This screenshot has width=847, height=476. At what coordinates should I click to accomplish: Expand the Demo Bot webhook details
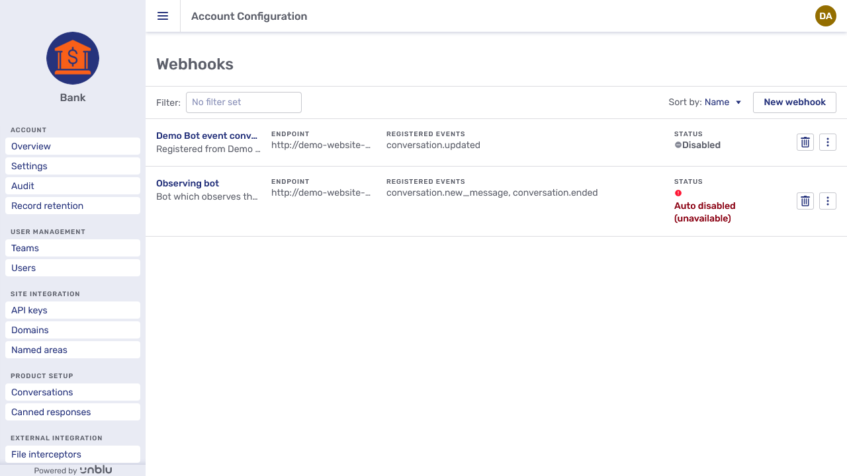(206, 136)
